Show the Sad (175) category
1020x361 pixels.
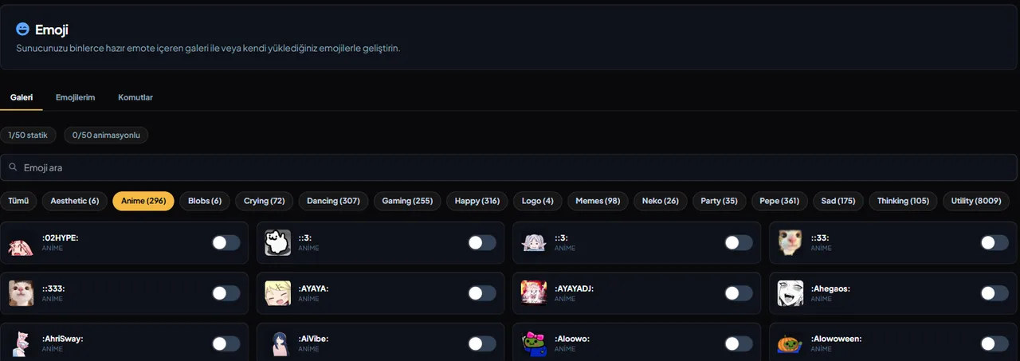point(838,201)
